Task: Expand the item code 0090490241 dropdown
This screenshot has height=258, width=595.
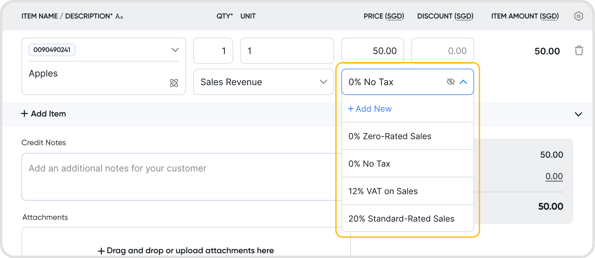Action: 175,50
